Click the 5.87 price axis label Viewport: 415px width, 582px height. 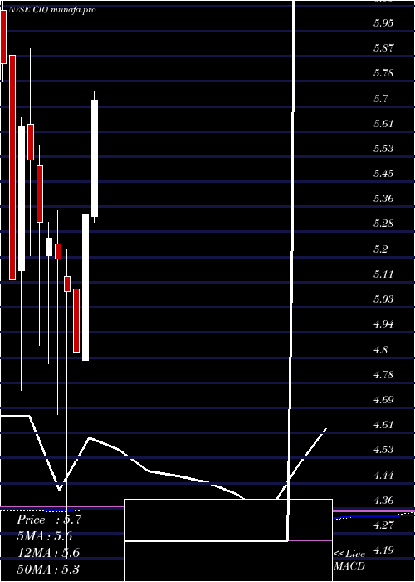click(383, 48)
